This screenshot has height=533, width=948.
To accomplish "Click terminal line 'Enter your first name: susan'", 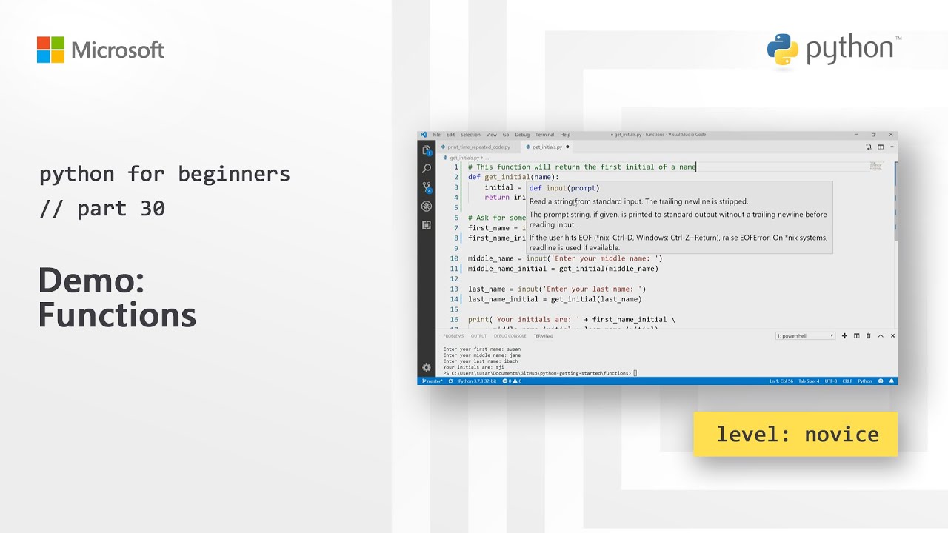I will pyautogui.click(x=481, y=349).
